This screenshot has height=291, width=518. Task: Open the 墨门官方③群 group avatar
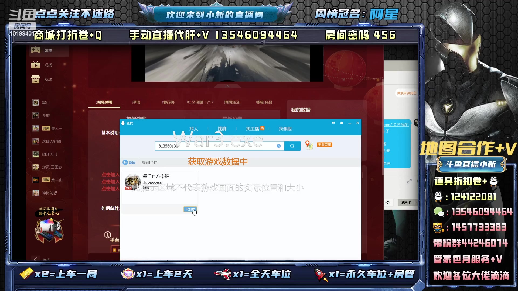132,182
